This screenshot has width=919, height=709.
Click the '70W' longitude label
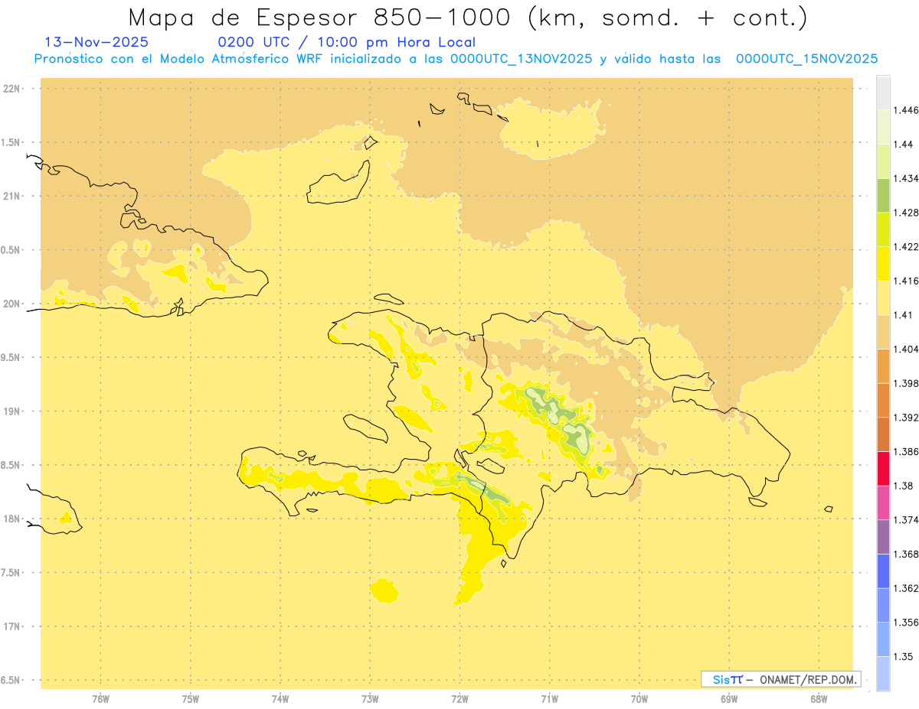[639, 699]
